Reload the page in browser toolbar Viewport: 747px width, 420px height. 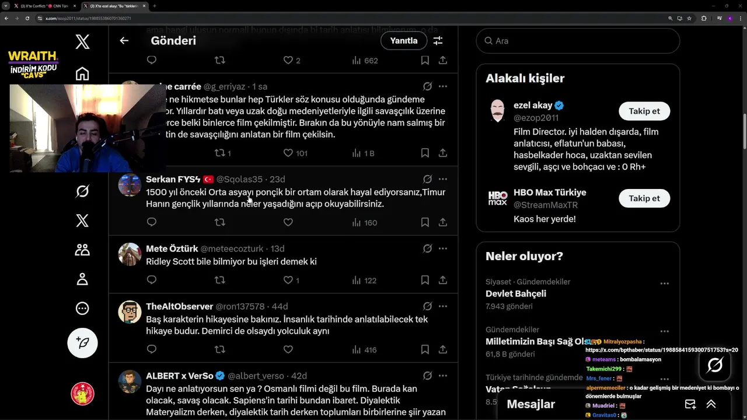[x=27, y=18]
